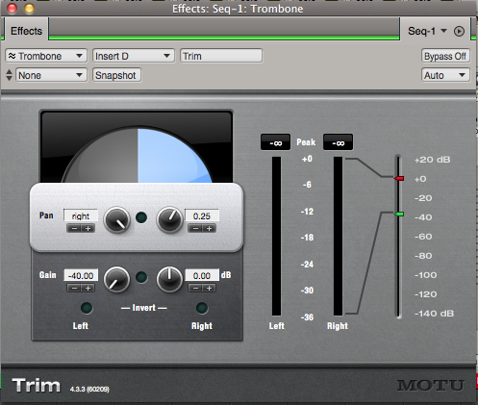This screenshot has width=478, height=405.
Task: Reset the Right peak readout
Action: (338, 142)
